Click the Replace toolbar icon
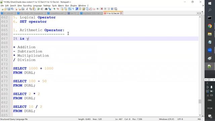 (50, 9)
